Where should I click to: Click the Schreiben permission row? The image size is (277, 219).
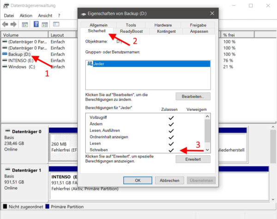point(145,150)
